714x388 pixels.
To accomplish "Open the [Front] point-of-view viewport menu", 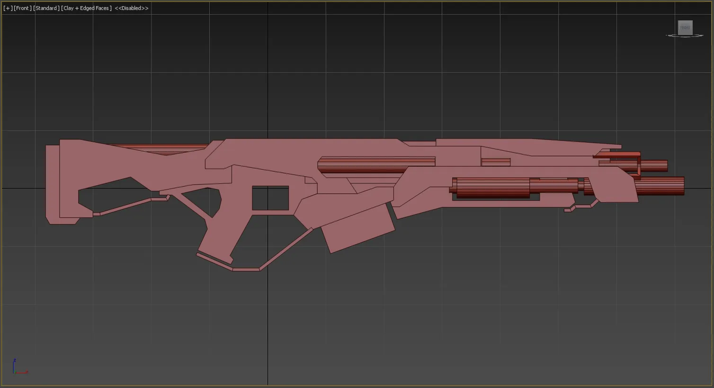I will tap(23, 8).
